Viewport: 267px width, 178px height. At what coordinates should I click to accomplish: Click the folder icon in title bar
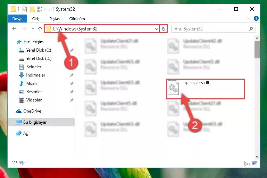(x=13, y=9)
